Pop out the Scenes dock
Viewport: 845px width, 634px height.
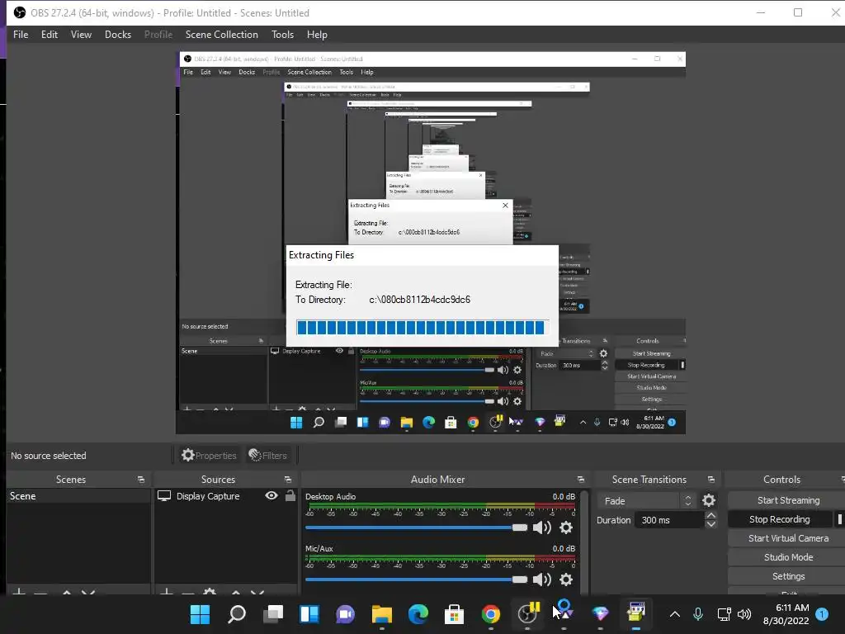click(x=141, y=480)
